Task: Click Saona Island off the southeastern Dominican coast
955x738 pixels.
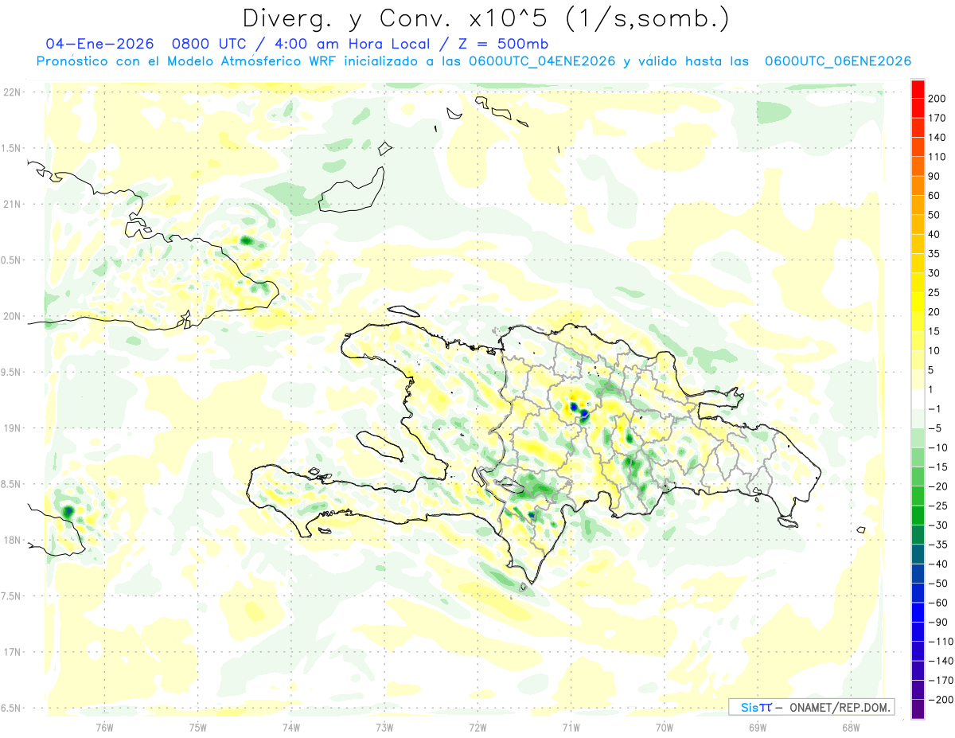Action: (x=789, y=522)
